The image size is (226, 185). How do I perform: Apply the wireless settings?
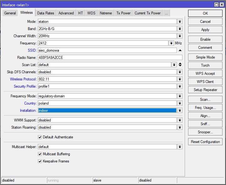click(x=205, y=30)
